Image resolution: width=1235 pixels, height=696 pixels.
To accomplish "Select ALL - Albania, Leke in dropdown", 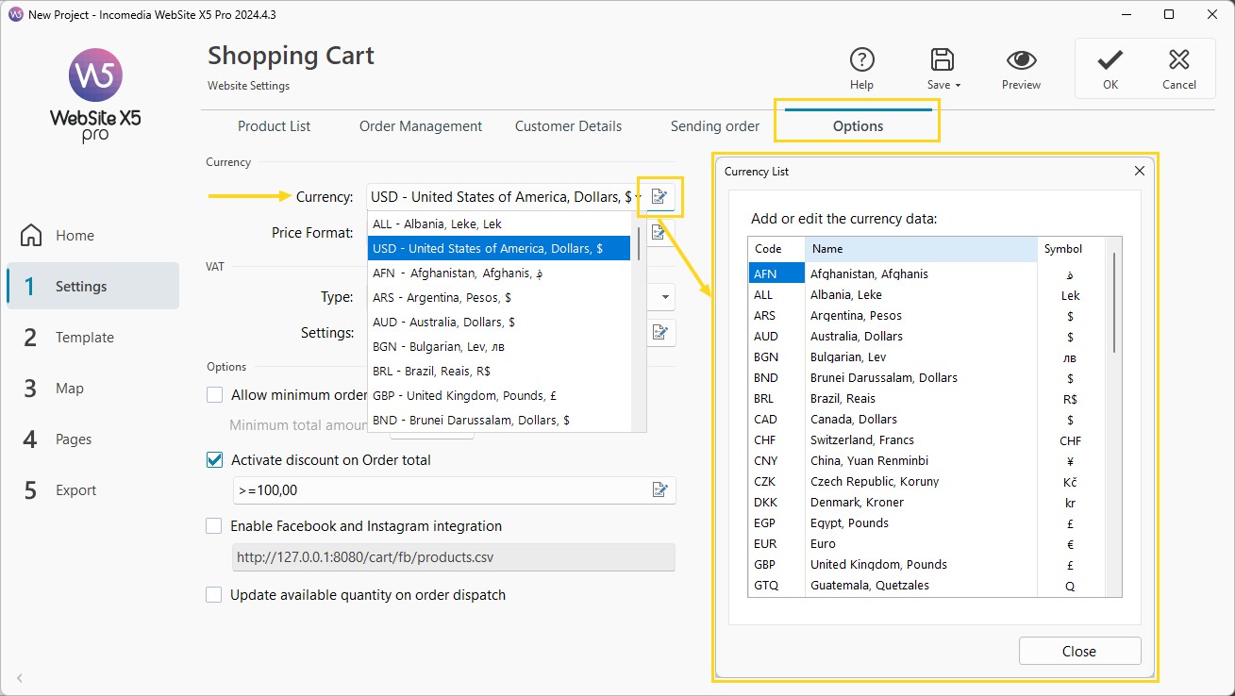I will point(499,224).
